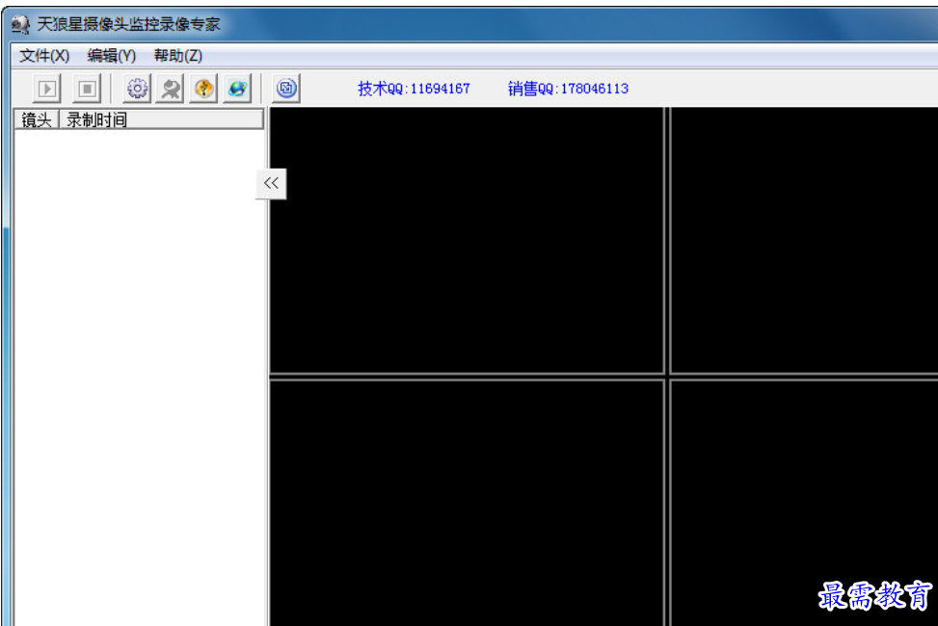
Task: Stop recording with the square toolbar button
Action: (x=87, y=89)
